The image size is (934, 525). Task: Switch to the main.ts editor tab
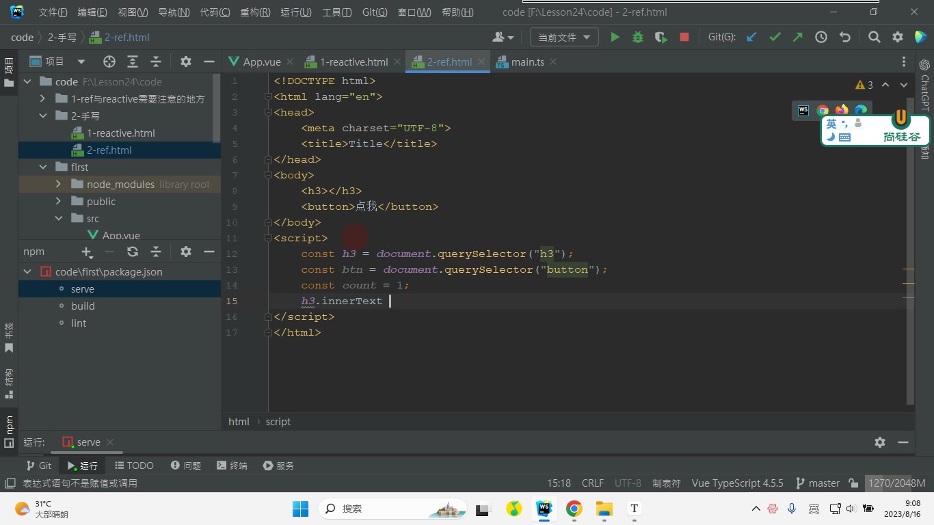[528, 62]
